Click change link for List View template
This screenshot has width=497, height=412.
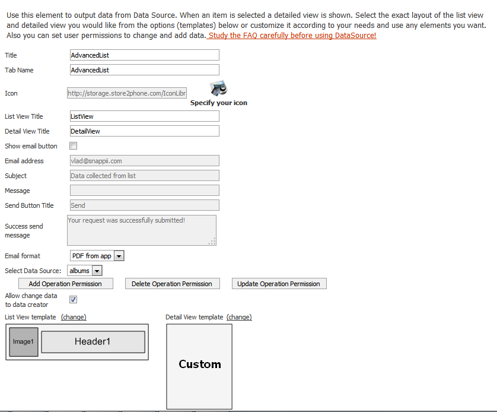tap(74, 317)
